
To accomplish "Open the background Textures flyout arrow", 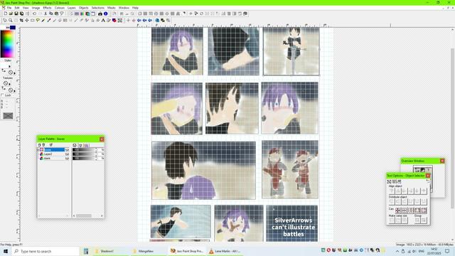I will [14, 90].
